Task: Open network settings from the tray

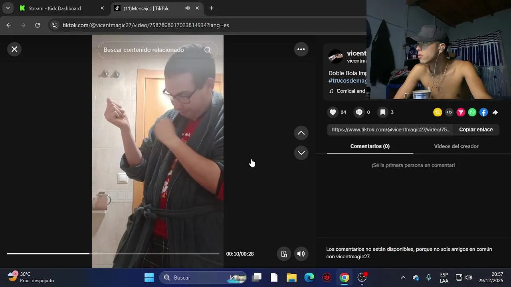Action: click(459, 277)
